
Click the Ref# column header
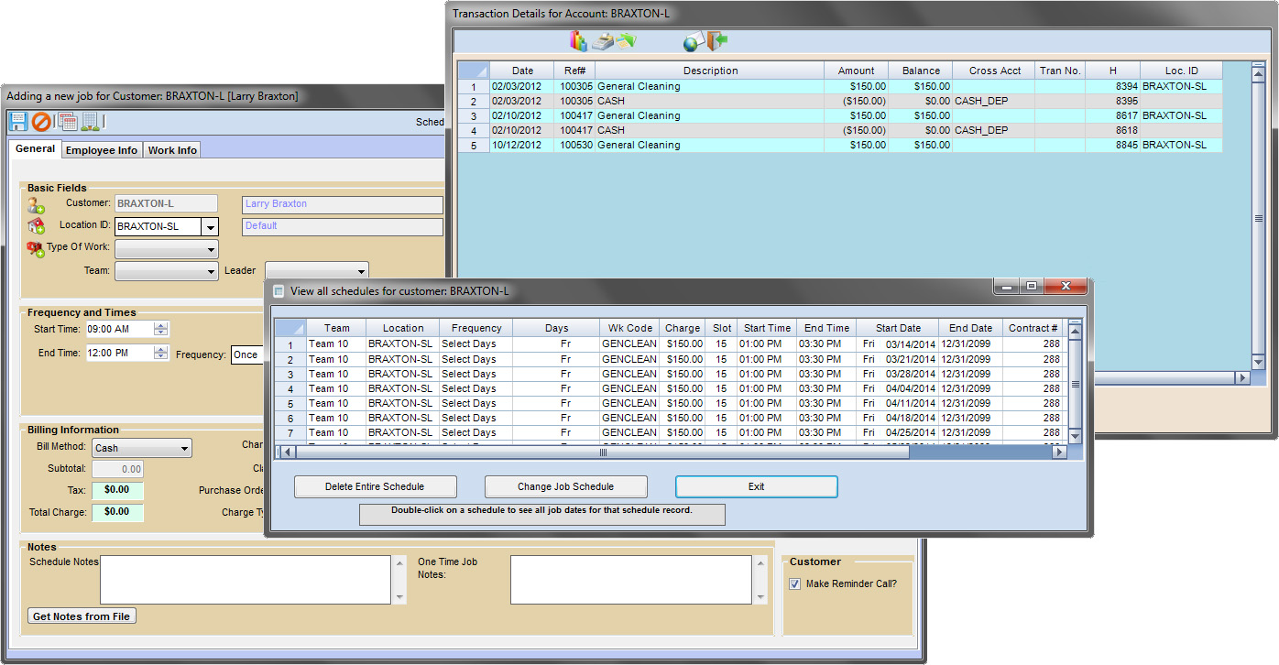(576, 71)
